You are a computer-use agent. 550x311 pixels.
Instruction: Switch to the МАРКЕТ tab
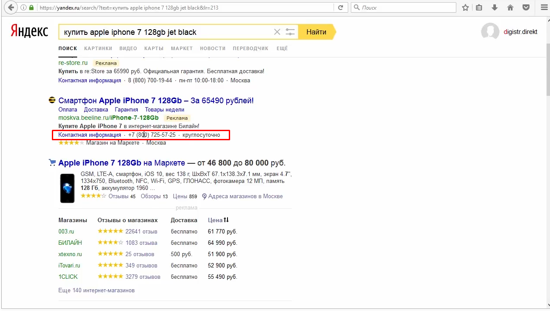point(182,48)
